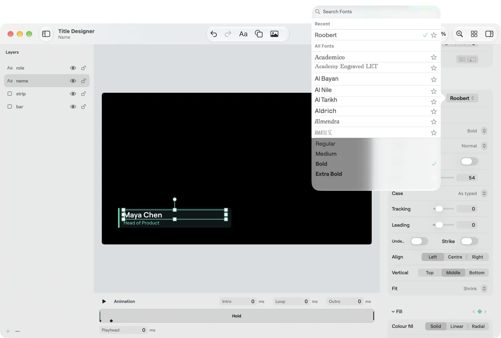Star the Al Bayan font
The image size is (501, 338).
click(434, 79)
